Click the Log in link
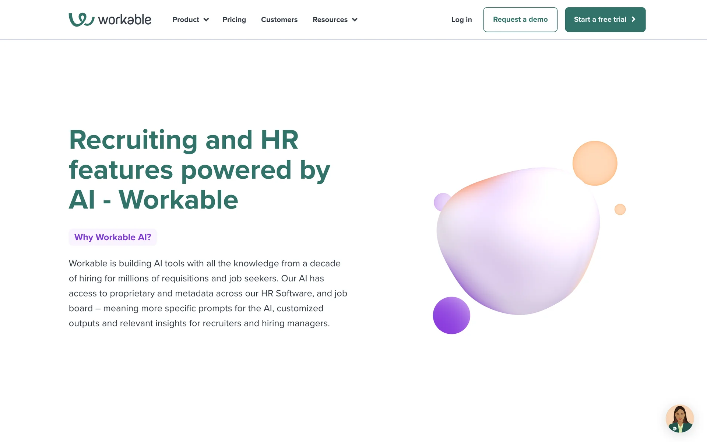 pyautogui.click(x=461, y=20)
